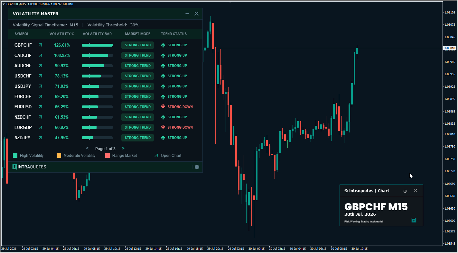Click High Volatility green legend swatch
458x253 pixels.
(15, 156)
